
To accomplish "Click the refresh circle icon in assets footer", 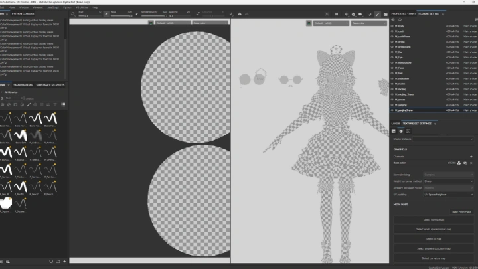I will click(51, 262).
